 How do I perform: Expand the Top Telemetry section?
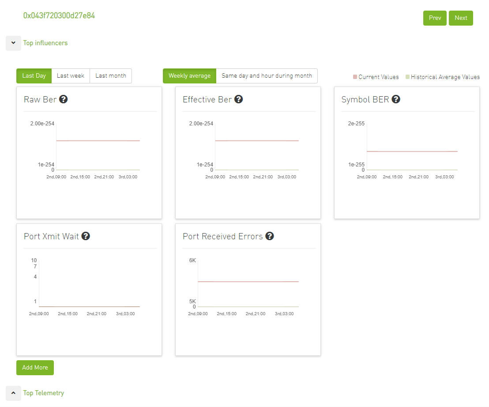13,393
